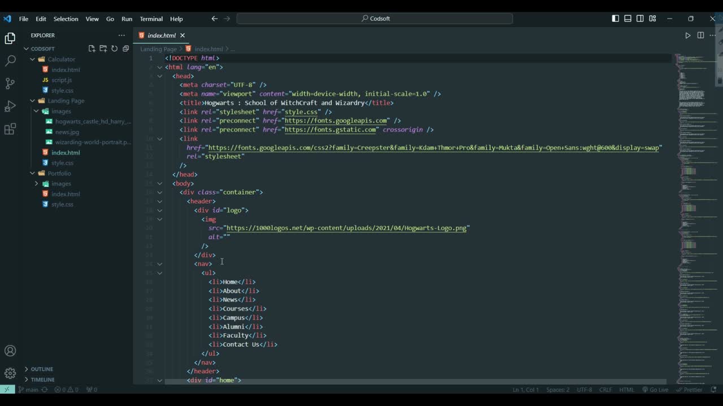Open remote window indicator in status bar
Viewport: 723px width, 406px height.
tap(7, 389)
